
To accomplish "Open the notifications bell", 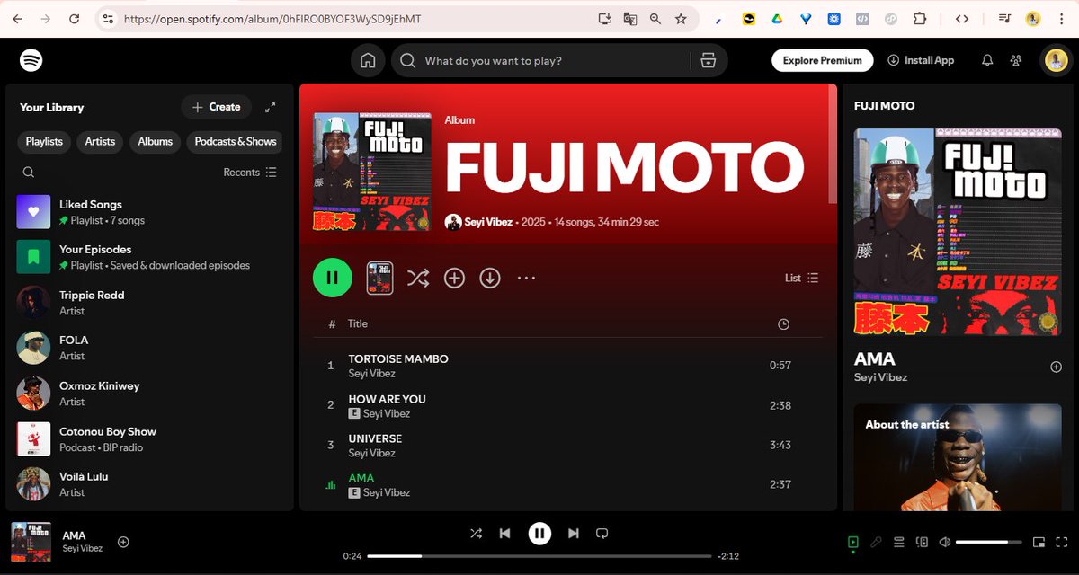I will 987,60.
